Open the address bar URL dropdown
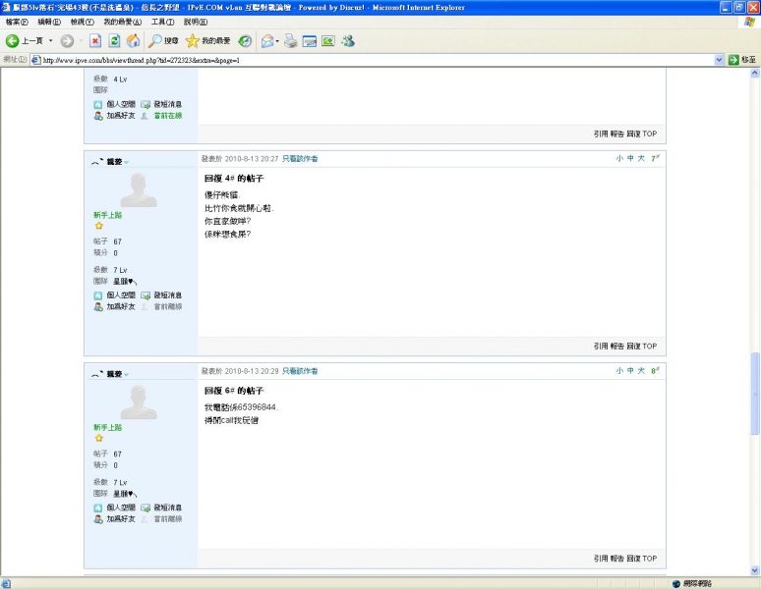Image resolution: width=761 pixels, height=589 pixels. 719,60
